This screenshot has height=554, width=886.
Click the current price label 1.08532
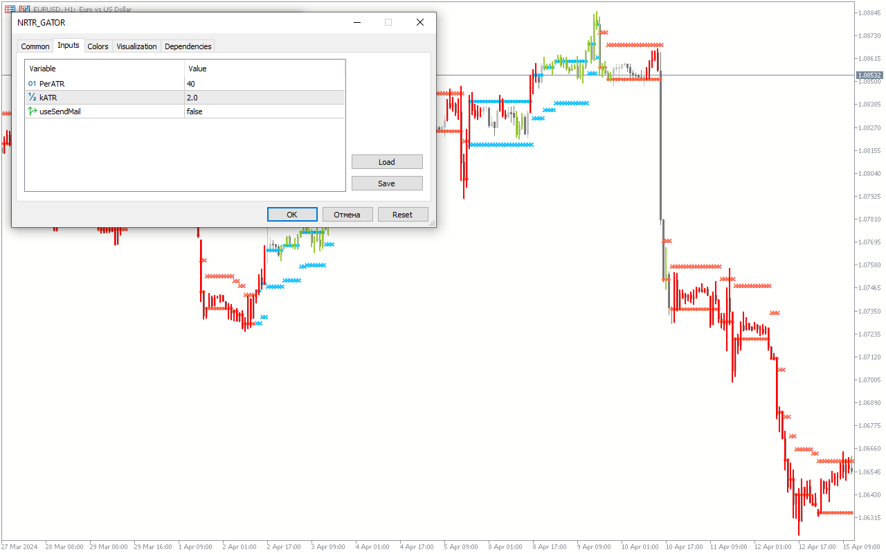[x=869, y=75]
